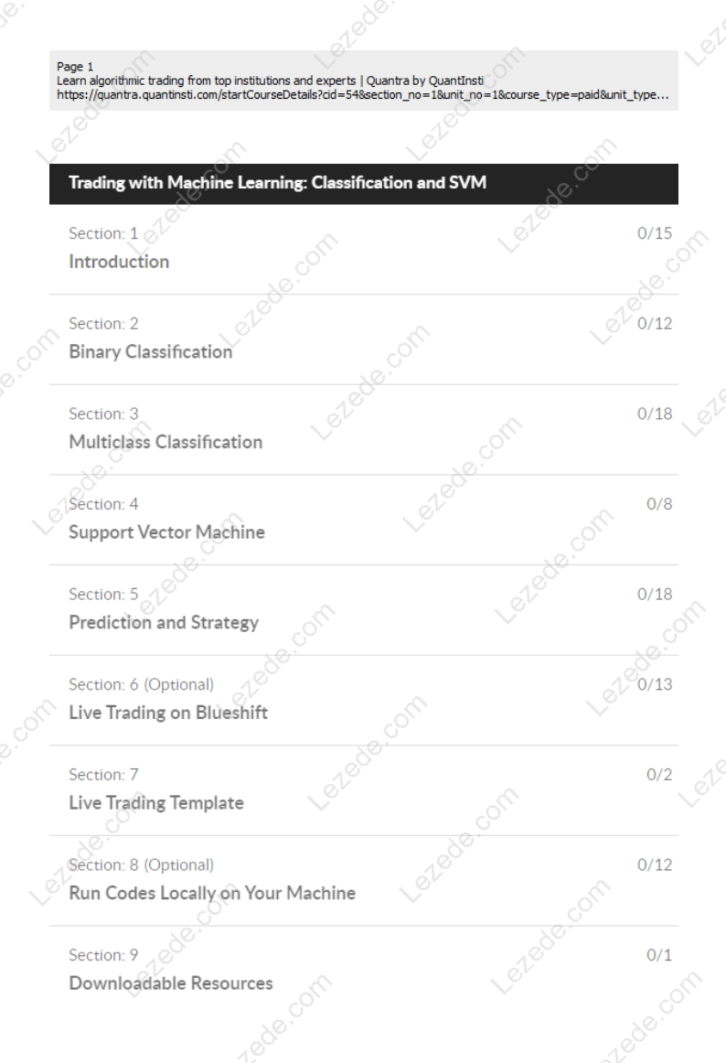
Task: Click the 0/13 progress counter in Section 6
Action: tap(654, 684)
